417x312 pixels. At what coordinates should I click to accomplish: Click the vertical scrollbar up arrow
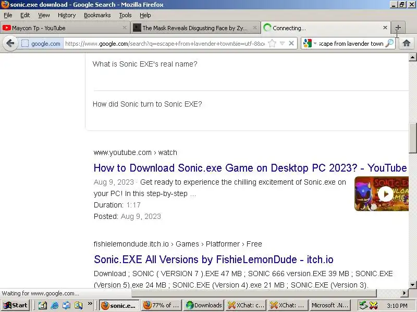pos(412,57)
